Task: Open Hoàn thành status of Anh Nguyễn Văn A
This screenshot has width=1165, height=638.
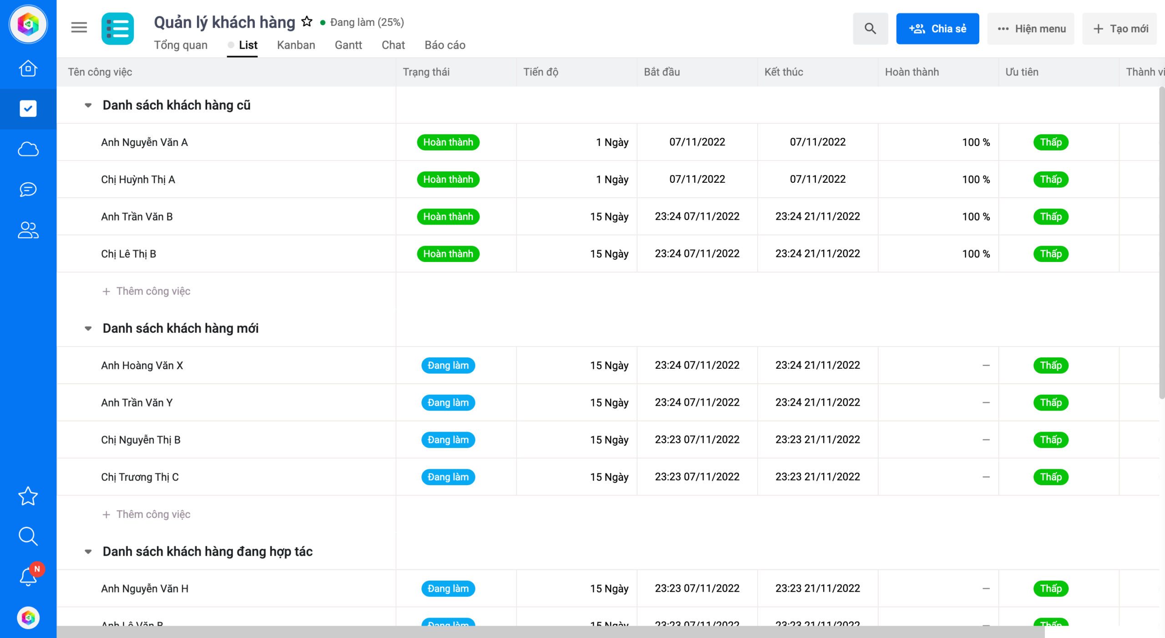Action: point(448,142)
